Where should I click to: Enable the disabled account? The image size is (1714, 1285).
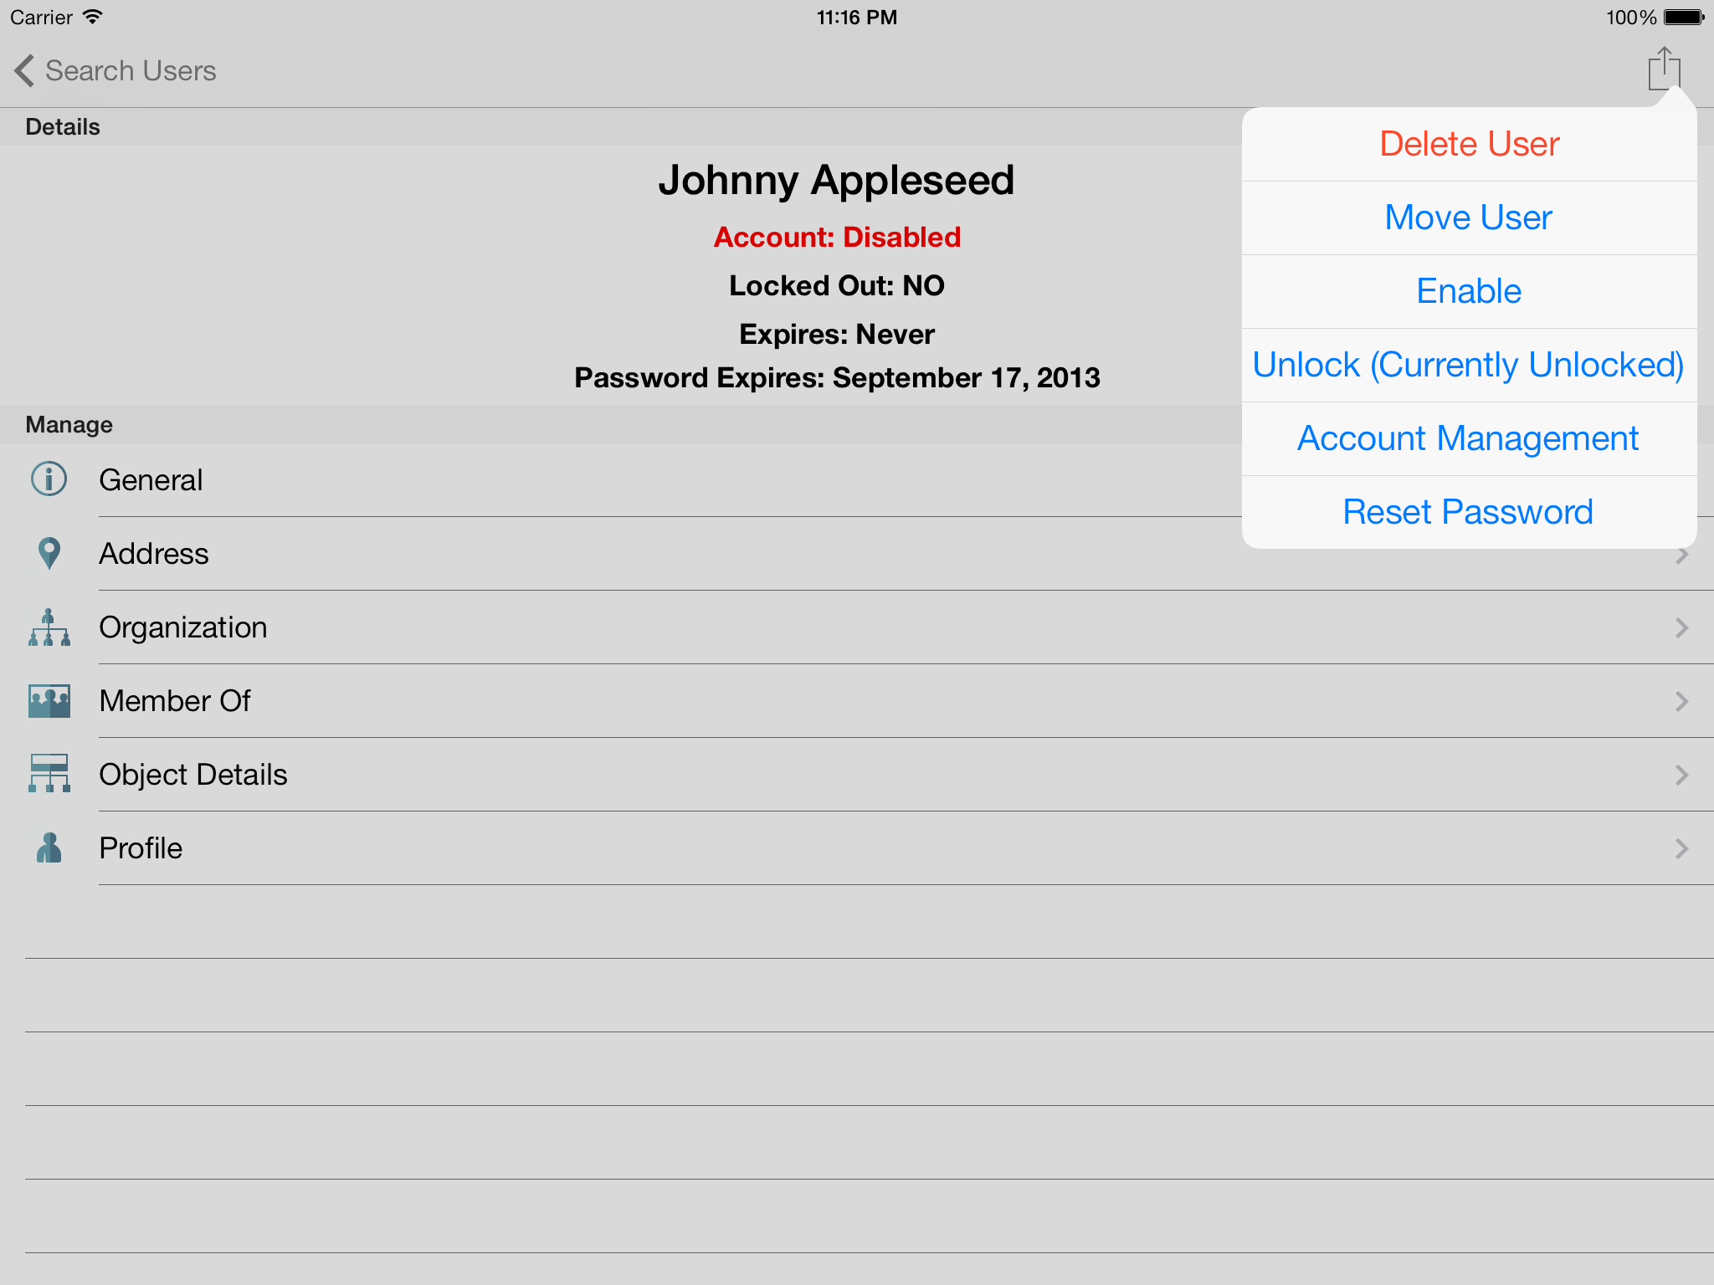click(x=1469, y=291)
